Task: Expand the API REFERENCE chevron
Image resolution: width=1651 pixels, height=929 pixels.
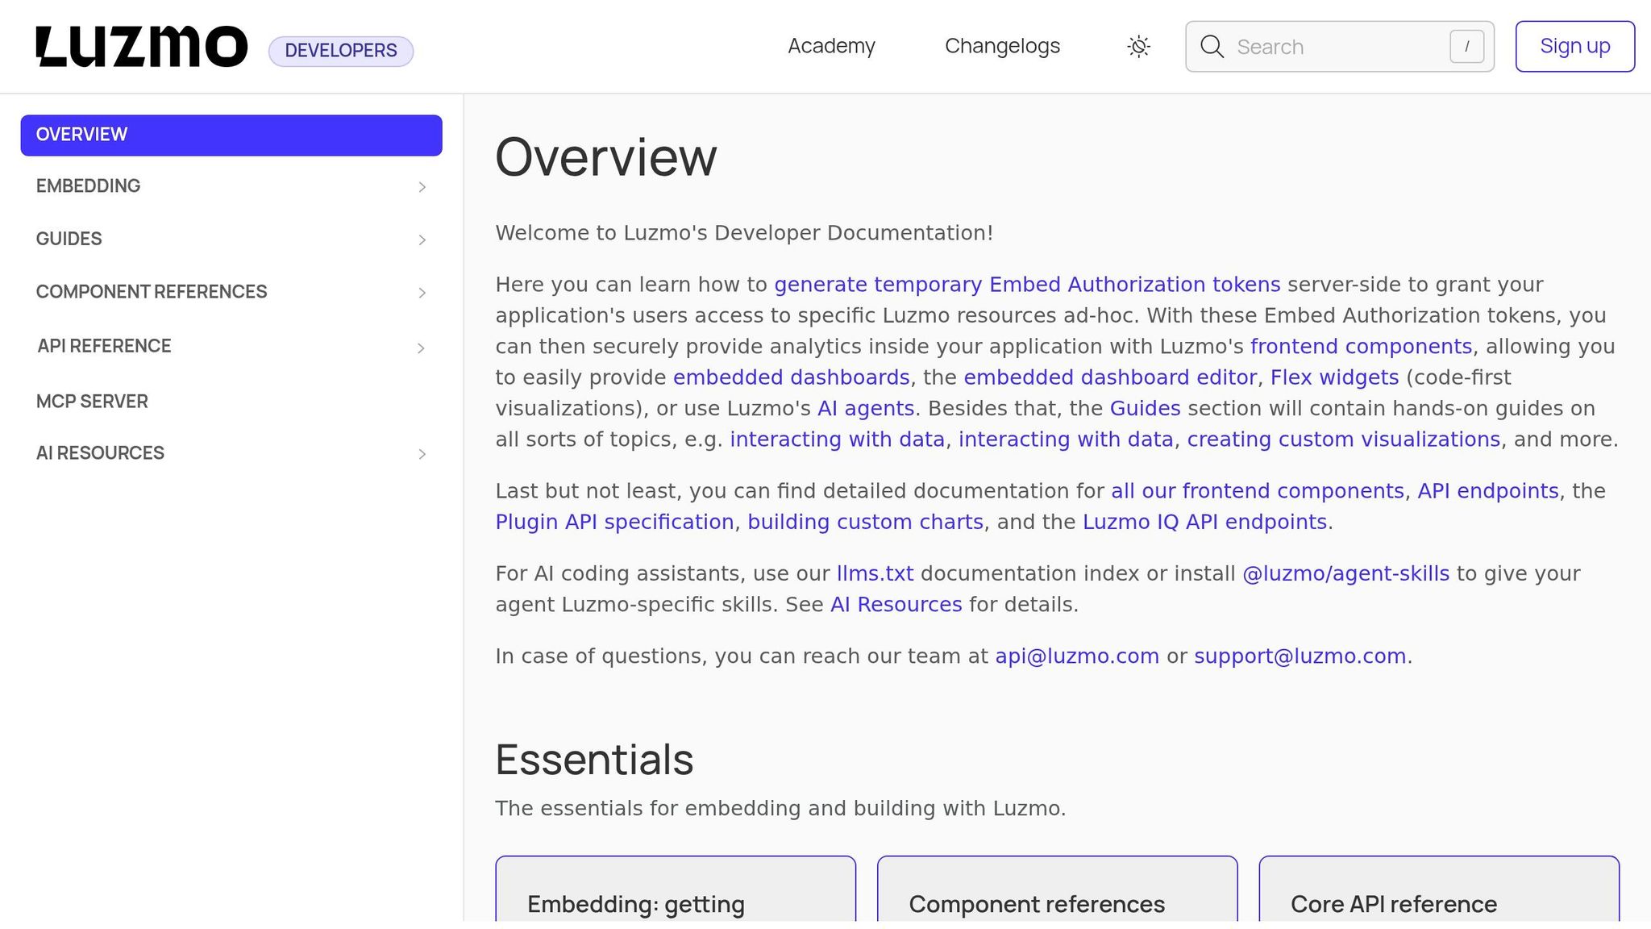Action: coord(421,348)
